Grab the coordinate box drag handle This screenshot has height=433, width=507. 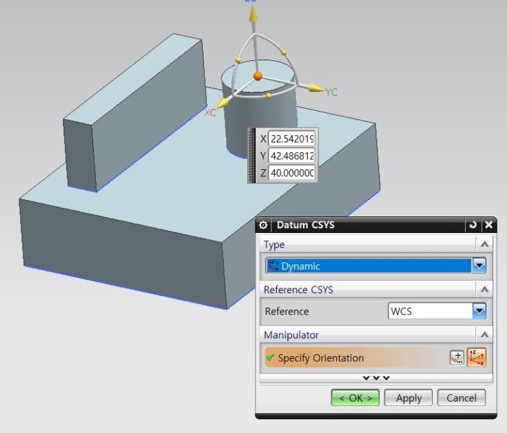[252, 156]
